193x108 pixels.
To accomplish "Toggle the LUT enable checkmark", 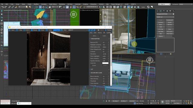I will [x=109, y=69].
